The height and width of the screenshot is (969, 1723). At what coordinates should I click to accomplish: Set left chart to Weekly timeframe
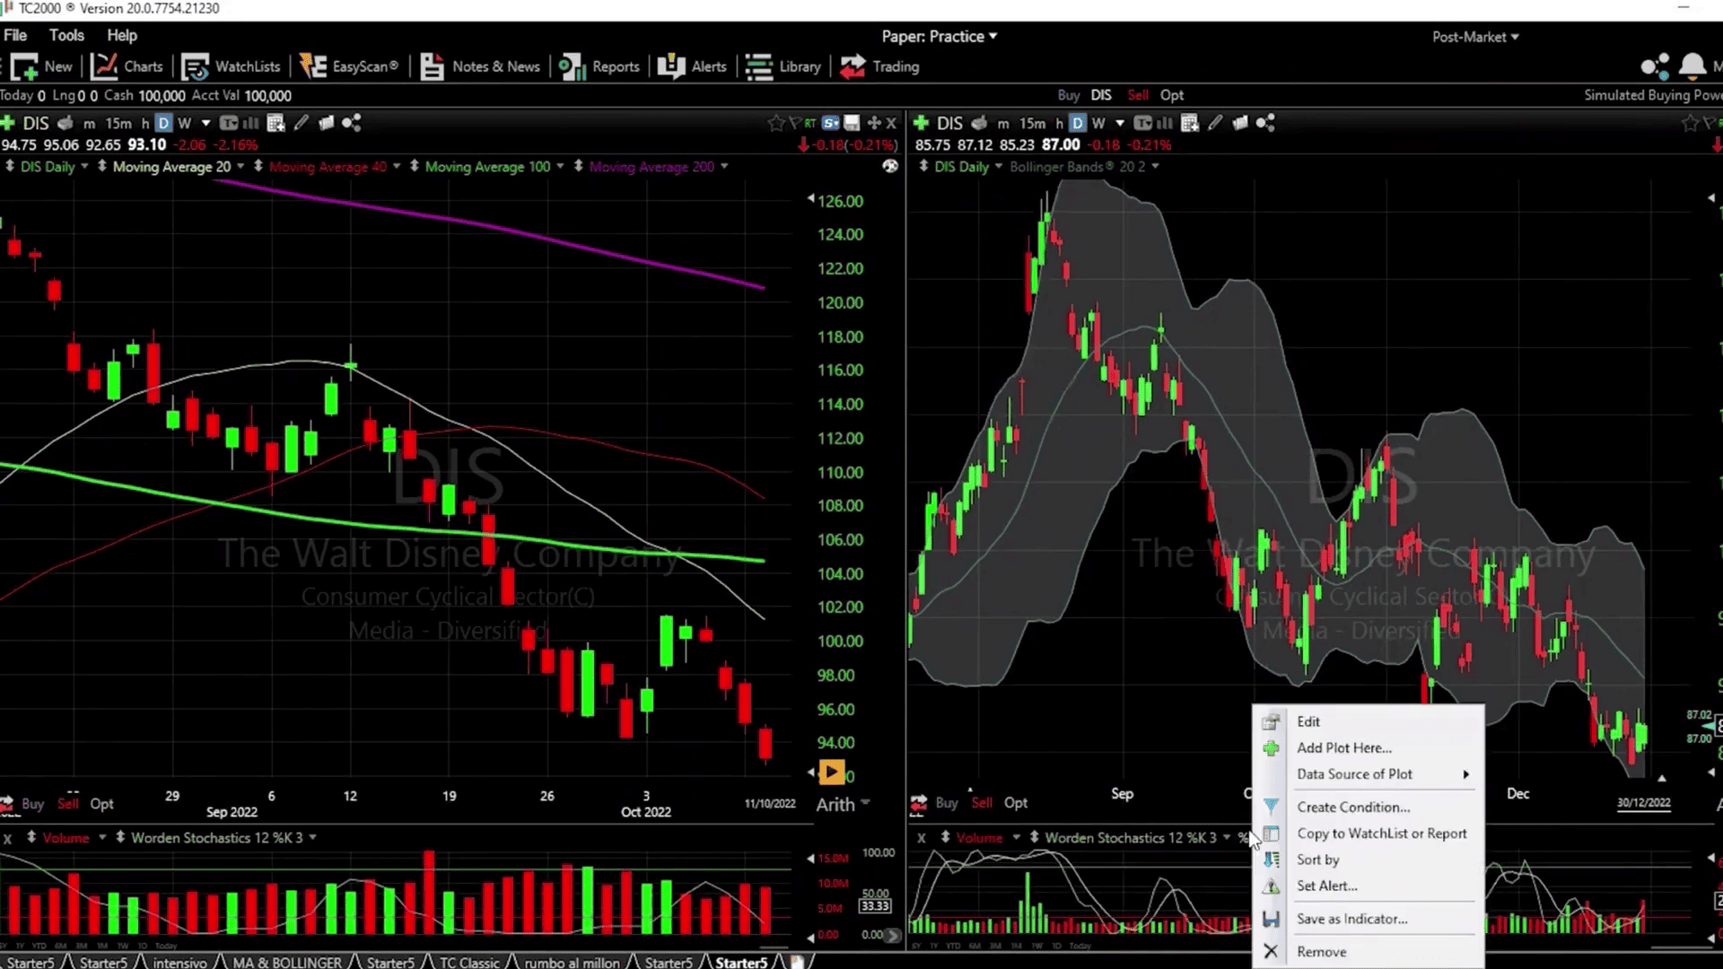point(185,123)
